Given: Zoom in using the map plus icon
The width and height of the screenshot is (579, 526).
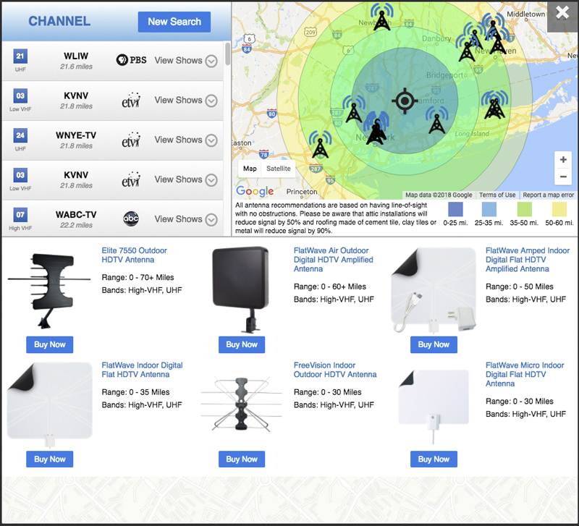Looking at the screenshot, I should pyautogui.click(x=563, y=160).
